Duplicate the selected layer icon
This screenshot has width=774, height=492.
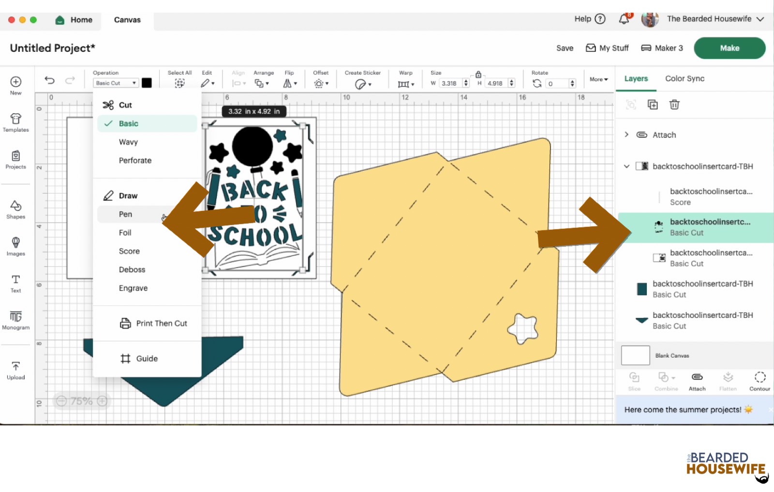(x=653, y=104)
